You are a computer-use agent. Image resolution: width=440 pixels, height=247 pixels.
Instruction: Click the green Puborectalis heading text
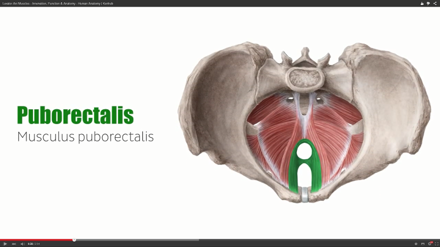click(75, 115)
